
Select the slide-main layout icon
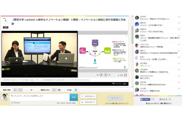coord(20,90)
